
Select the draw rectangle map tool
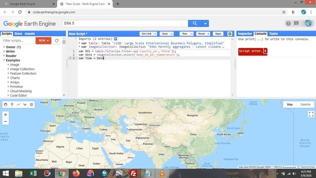(32, 104)
